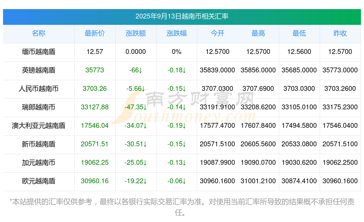Click previous close 33175.2300

pos(340,107)
